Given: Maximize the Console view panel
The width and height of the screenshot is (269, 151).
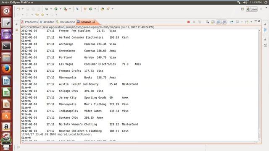Looking at the screenshot, I should 259,21.
